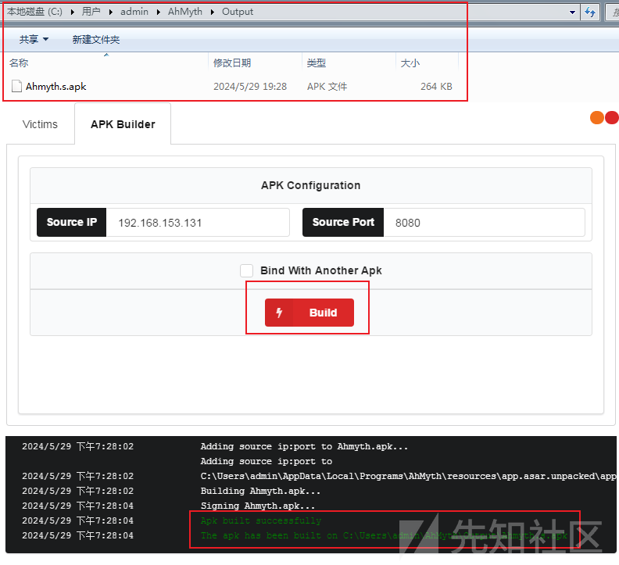This screenshot has width=619, height=565.
Task: Click the apk built on path log line
Action: (x=384, y=536)
